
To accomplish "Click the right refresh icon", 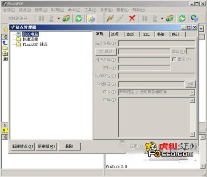I will (182, 18).
